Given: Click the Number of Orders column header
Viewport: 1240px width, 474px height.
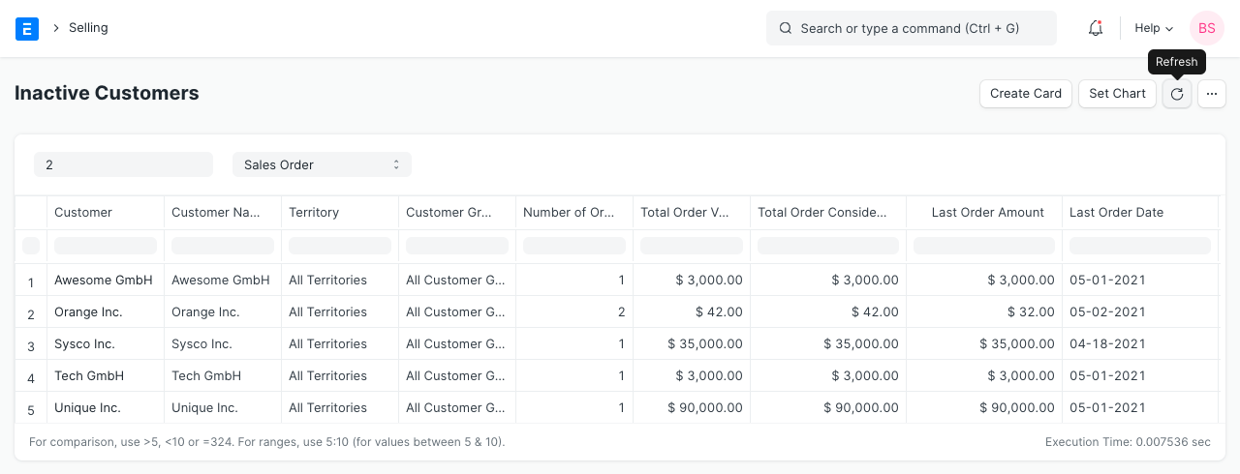Looking at the screenshot, I should [x=569, y=212].
